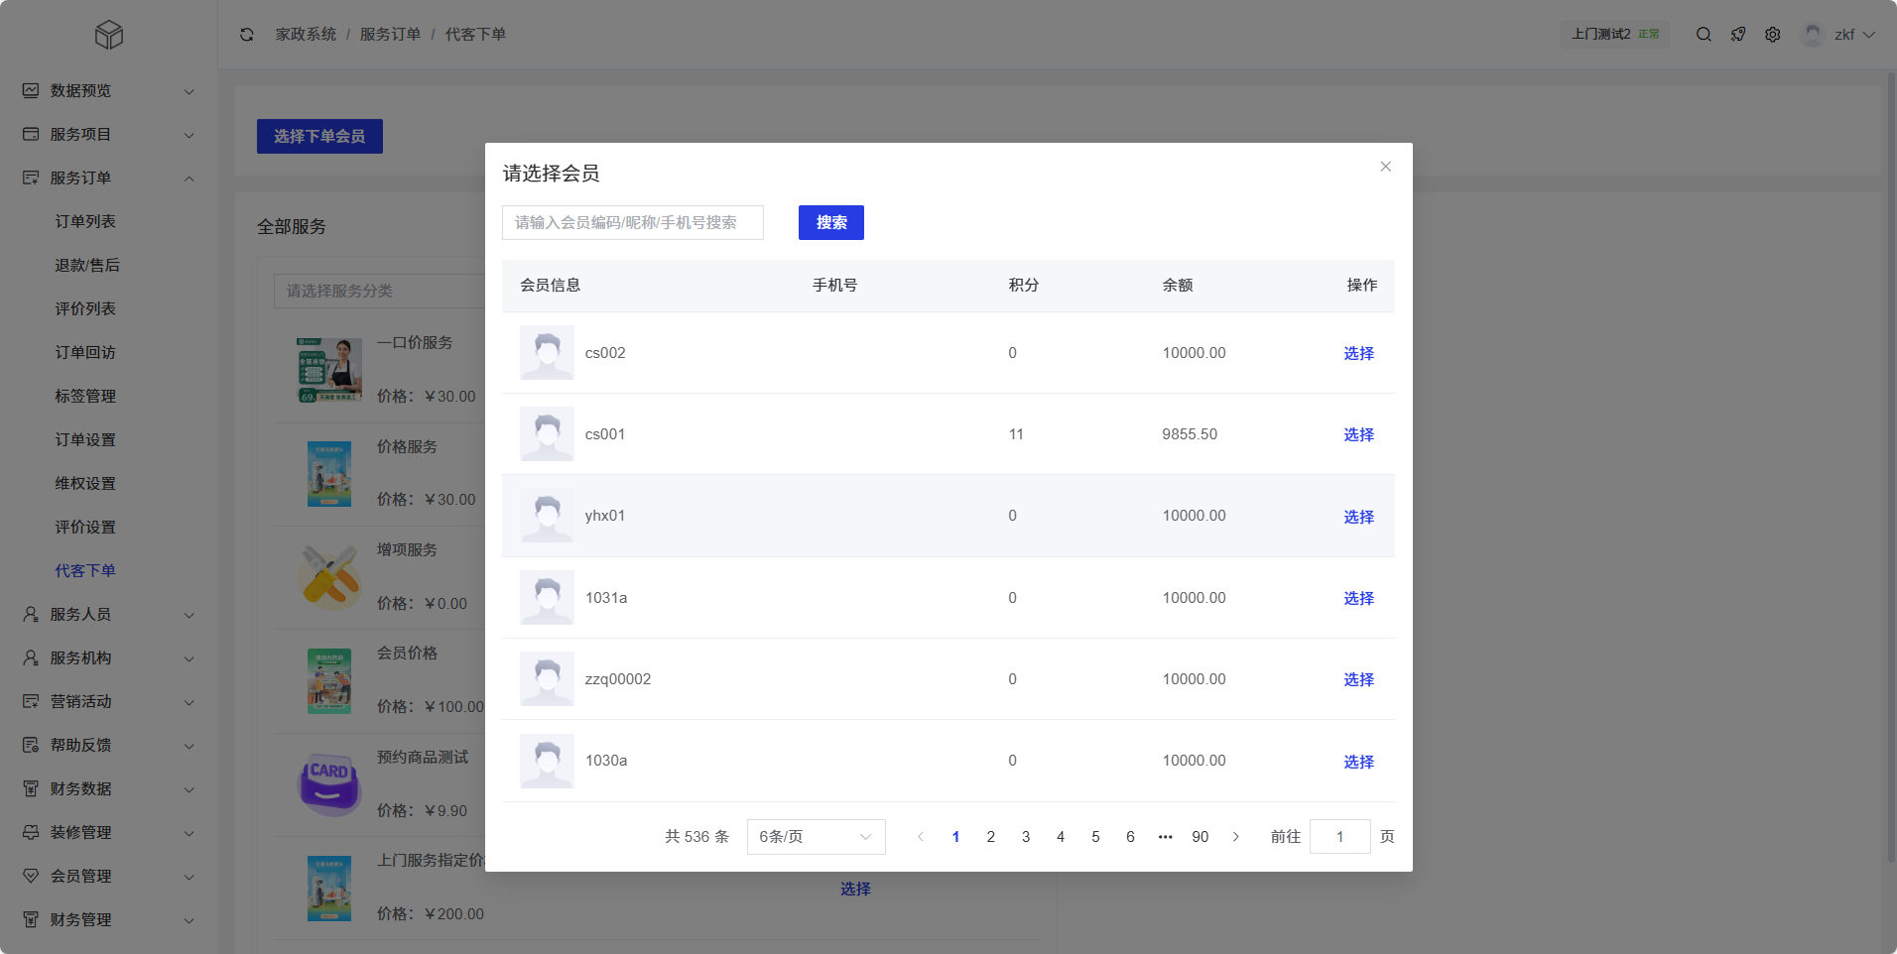Select member yhx01 via 选择 link
The width and height of the screenshot is (1897, 954).
(1358, 517)
